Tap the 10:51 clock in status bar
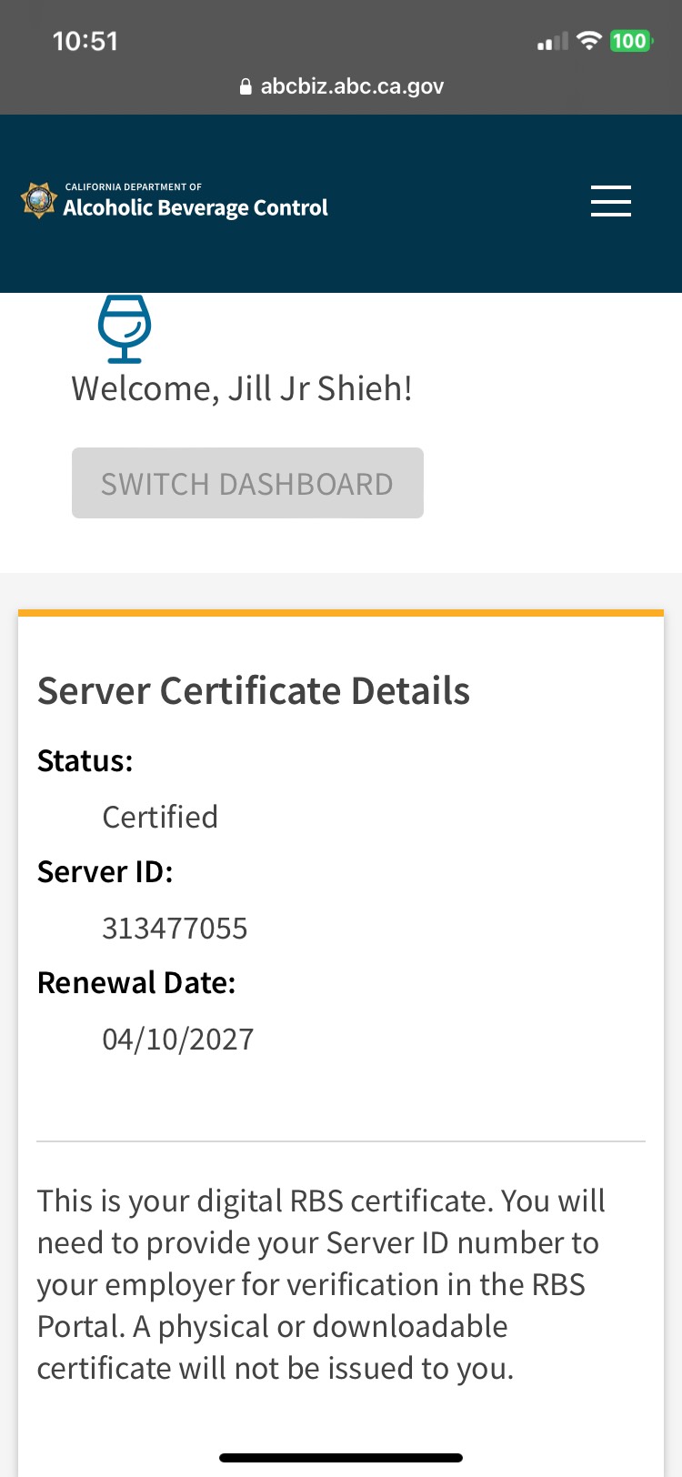The width and height of the screenshot is (682, 1477). pos(85,41)
